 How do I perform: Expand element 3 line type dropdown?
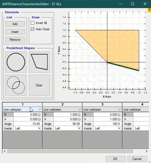(119, 110)
